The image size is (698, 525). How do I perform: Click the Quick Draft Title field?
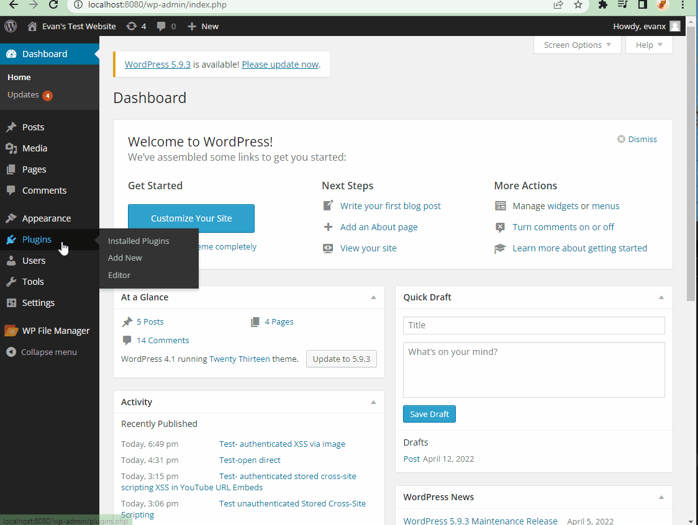click(533, 325)
